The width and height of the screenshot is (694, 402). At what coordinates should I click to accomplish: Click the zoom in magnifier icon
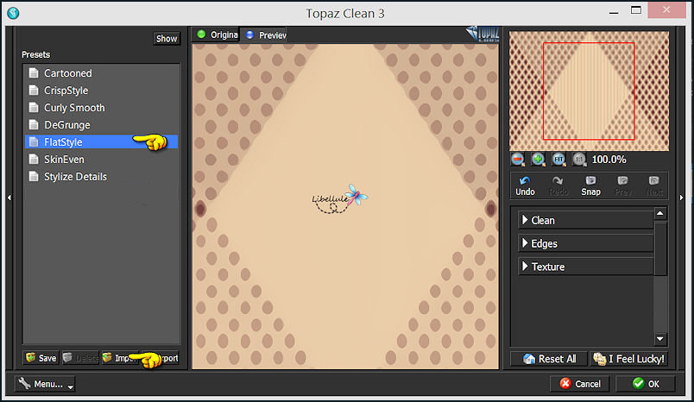tap(539, 160)
